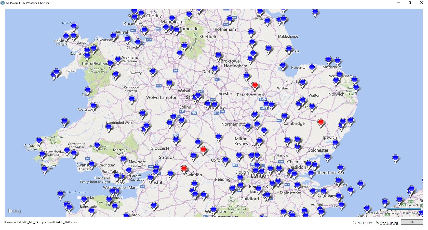Click the pin at King's Lynn
Image resolution: width=428 pixels, height=230 pixels.
pyautogui.click(x=303, y=83)
